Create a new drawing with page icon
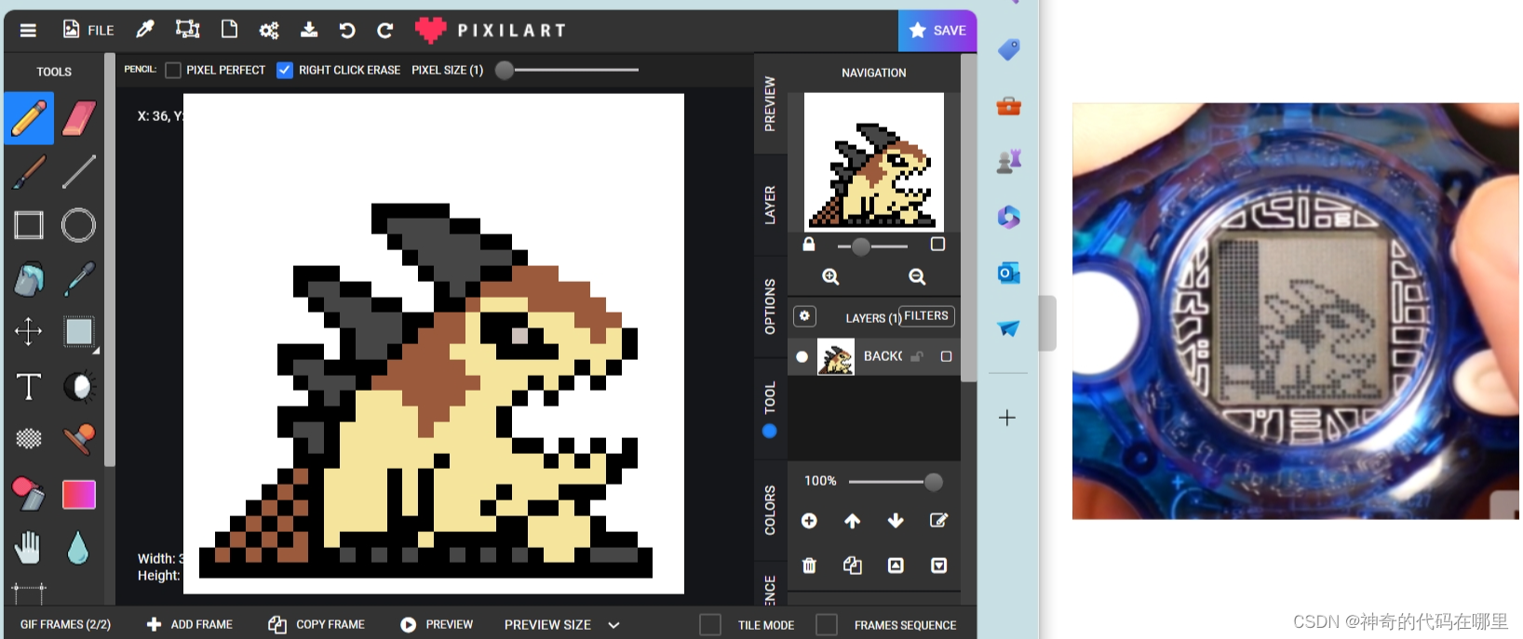The width and height of the screenshot is (1523, 639). point(229,30)
